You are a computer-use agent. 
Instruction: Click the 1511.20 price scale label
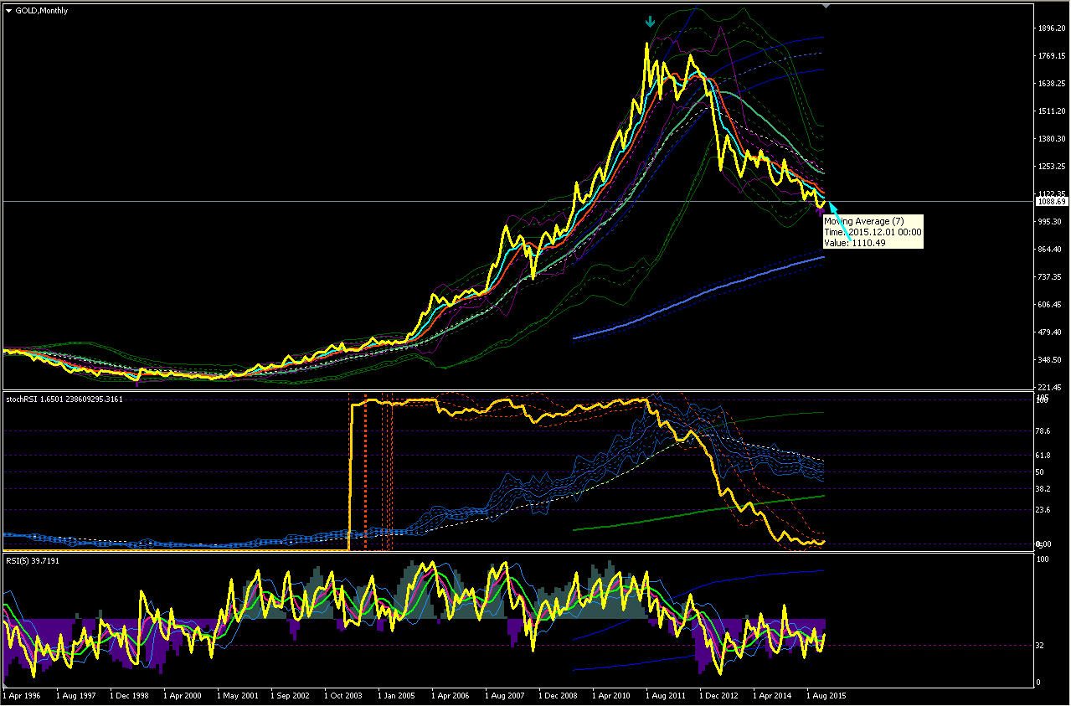coord(1051,111)
